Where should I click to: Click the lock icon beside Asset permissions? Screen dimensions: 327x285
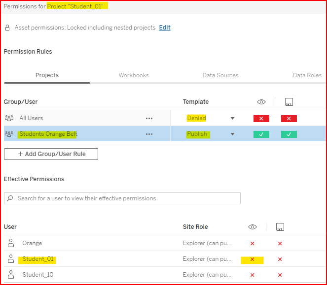tap(7, 28)
